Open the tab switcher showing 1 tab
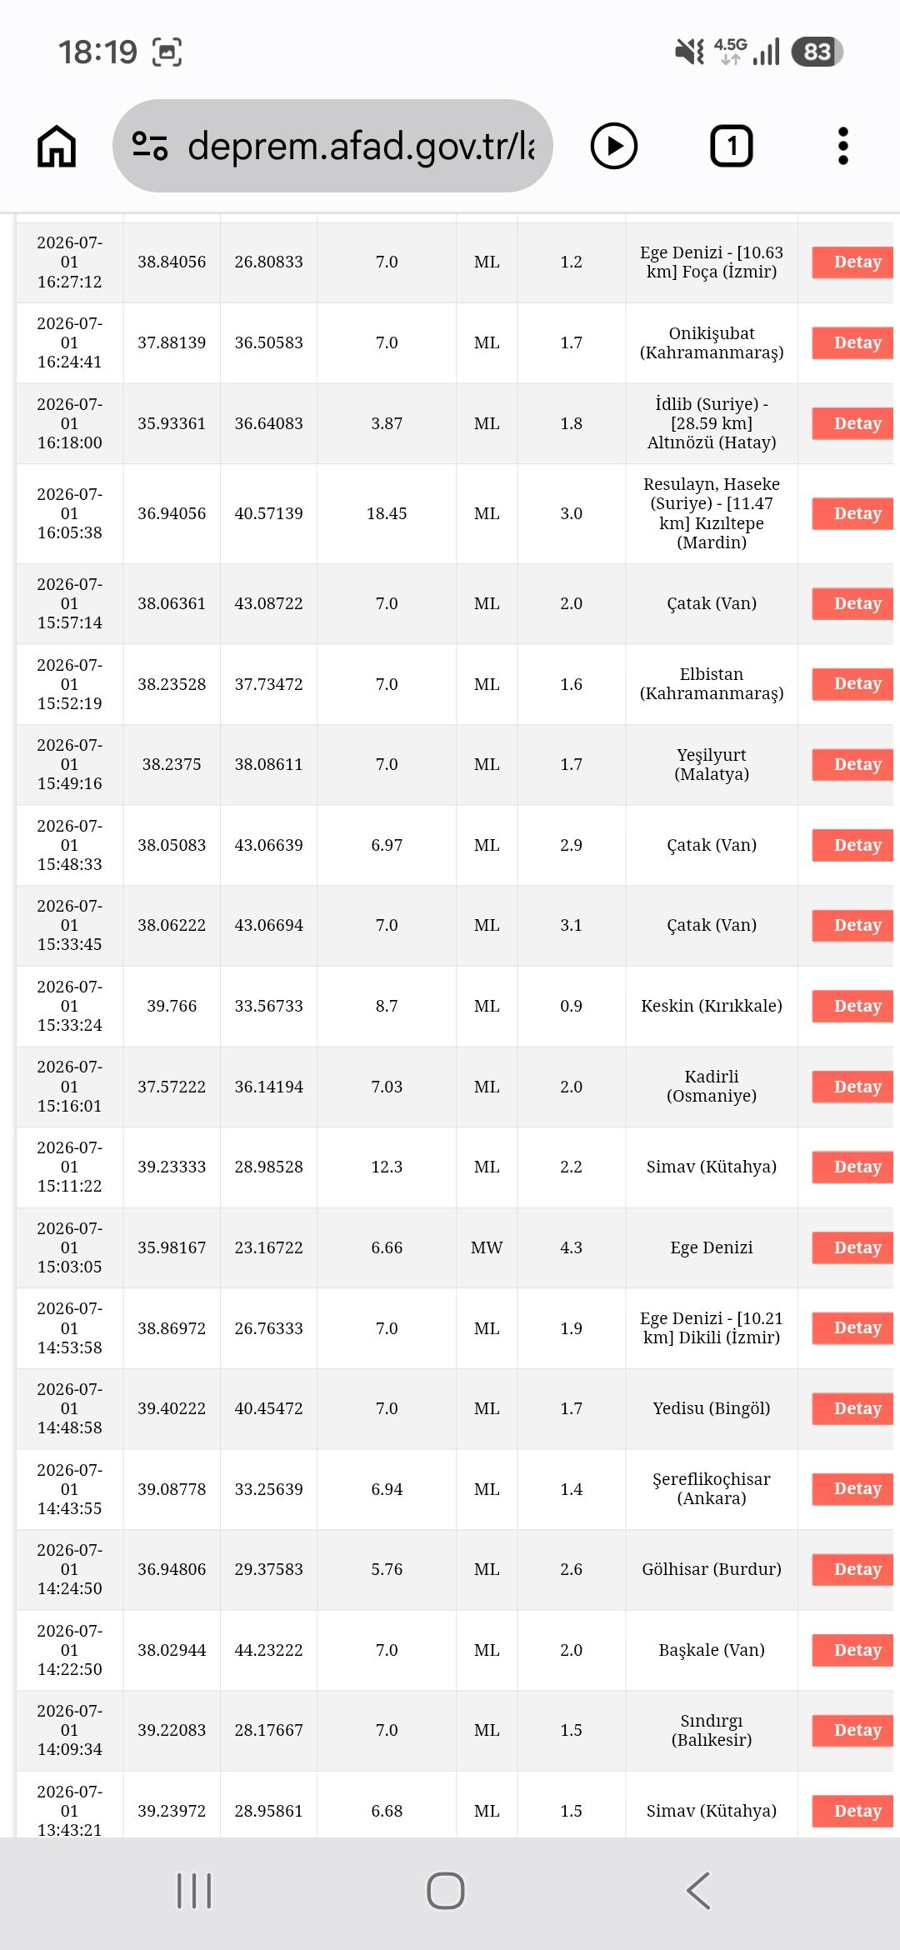 coord(732,146)
